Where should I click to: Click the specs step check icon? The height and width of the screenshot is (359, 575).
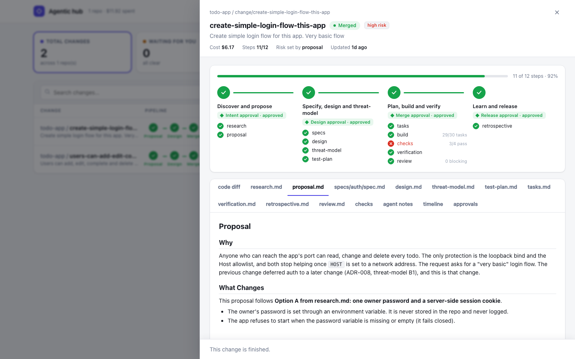pyautogui.click(x=305, y=133)
